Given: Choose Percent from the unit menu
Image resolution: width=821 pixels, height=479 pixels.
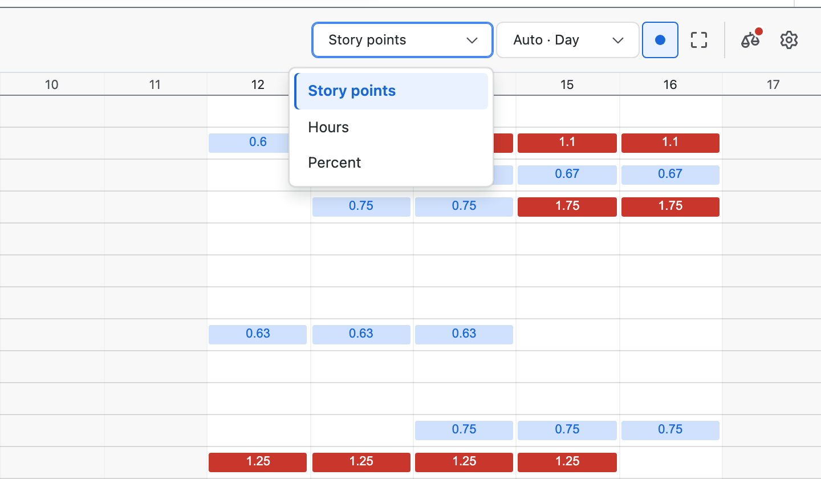Looking at the screenshot, I should [391, 163].
